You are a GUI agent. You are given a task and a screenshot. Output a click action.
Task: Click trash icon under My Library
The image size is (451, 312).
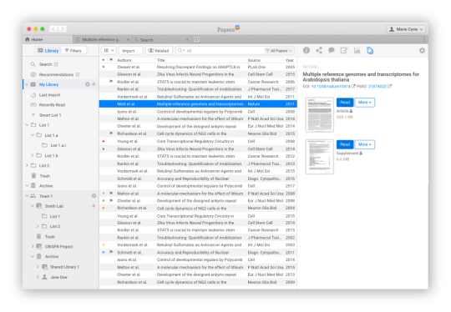tap(33, 175)
